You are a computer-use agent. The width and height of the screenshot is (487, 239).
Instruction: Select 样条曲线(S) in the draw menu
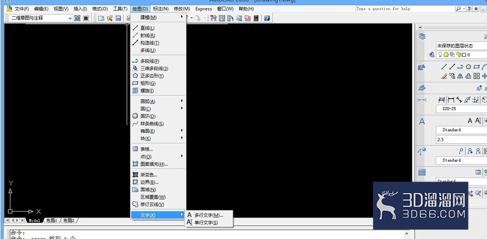(x=158, y=124)
